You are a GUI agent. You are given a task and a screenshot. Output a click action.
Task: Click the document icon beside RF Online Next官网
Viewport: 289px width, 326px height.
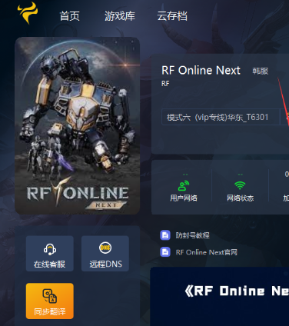pos(165,252)
